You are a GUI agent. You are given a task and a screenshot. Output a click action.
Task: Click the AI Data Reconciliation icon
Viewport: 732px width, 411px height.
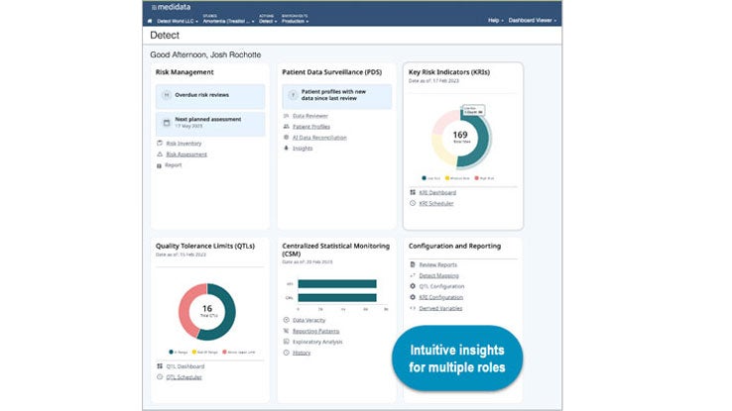click(x=287, y=138)
